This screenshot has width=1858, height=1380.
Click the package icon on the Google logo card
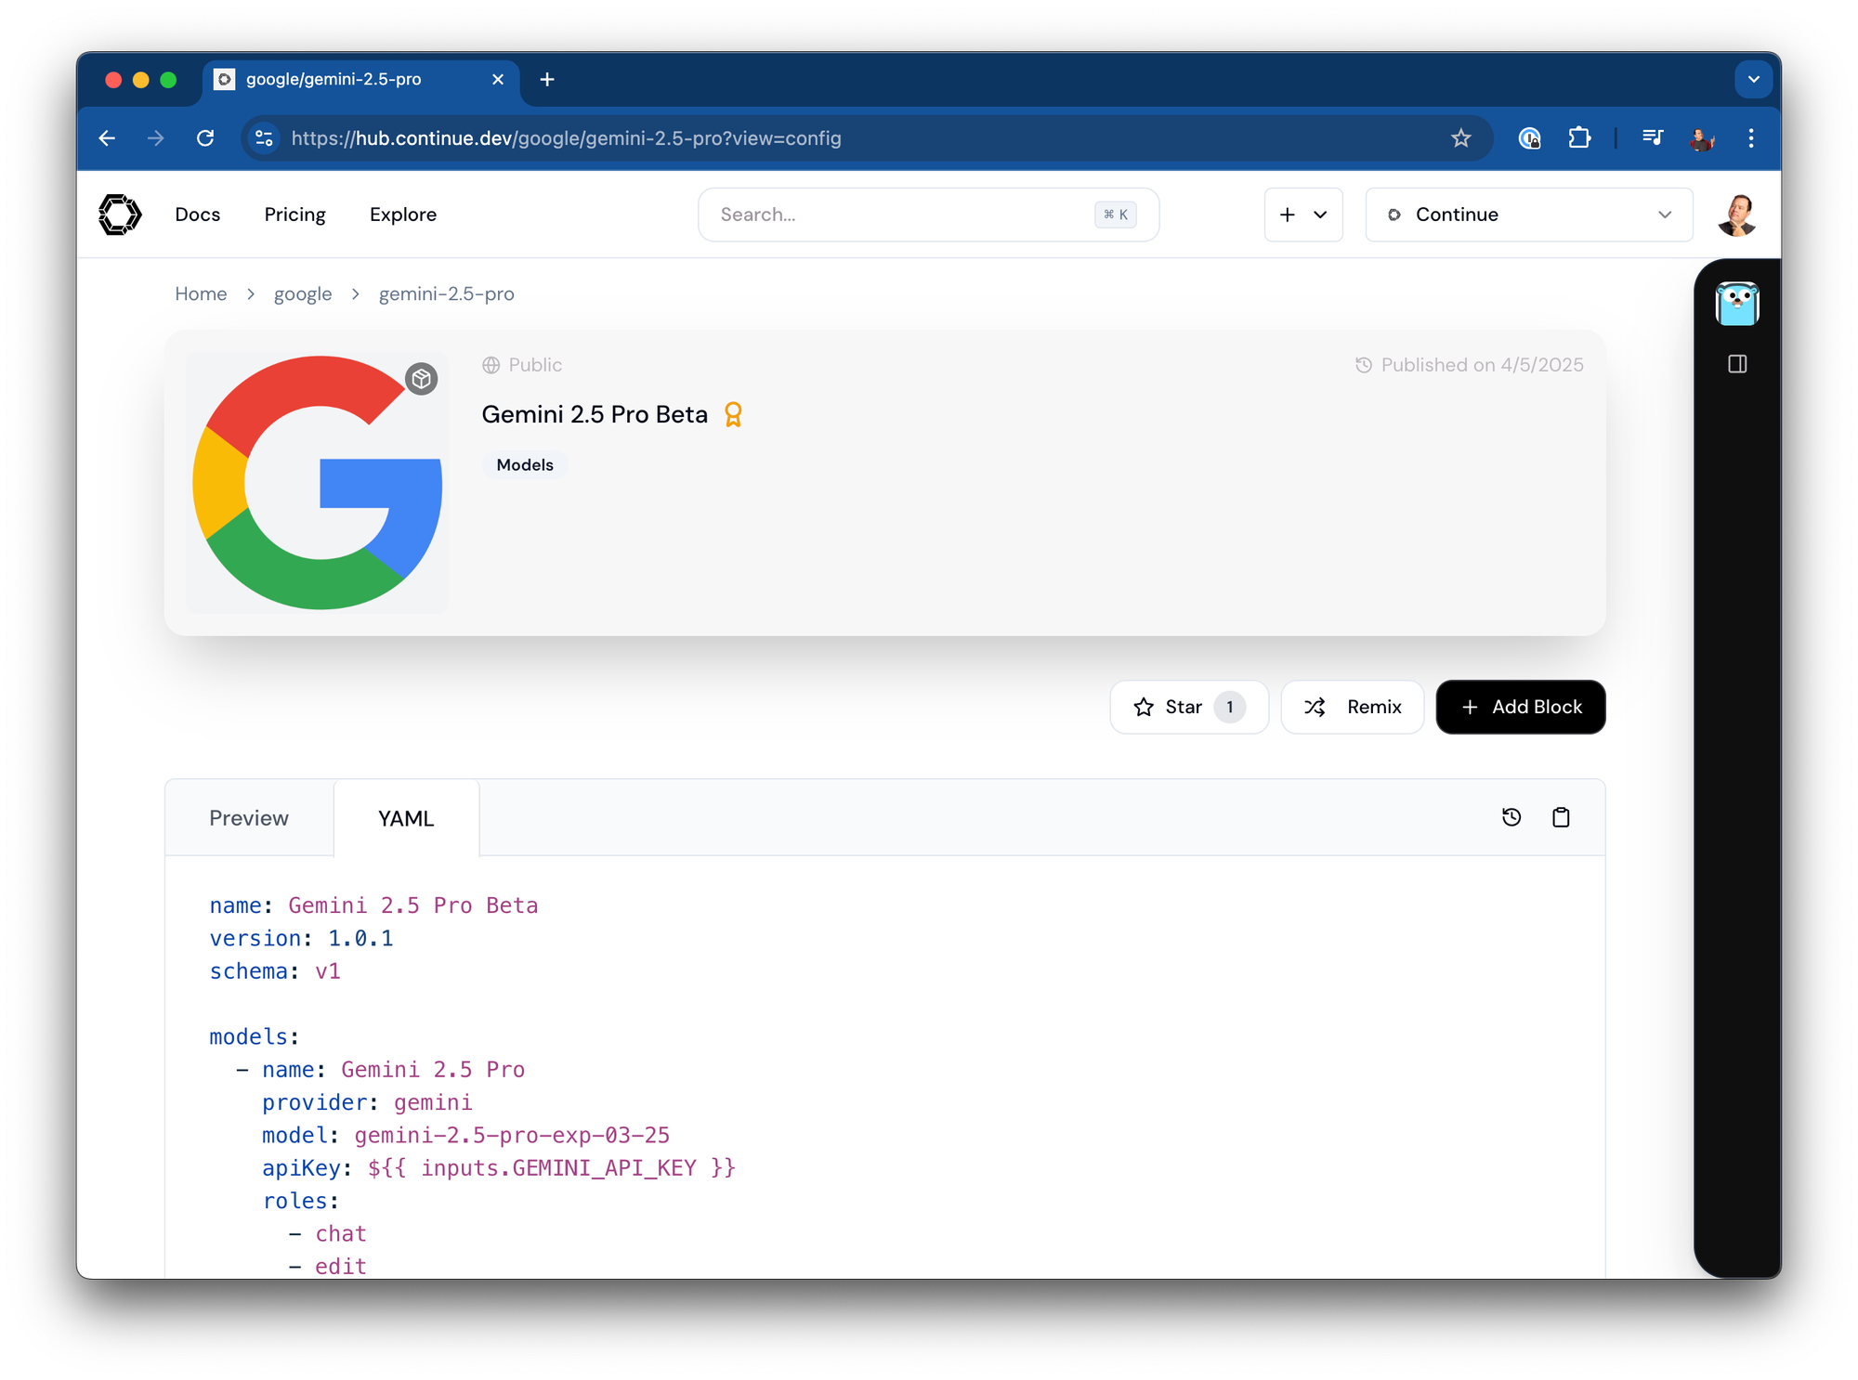pos(423,379)
